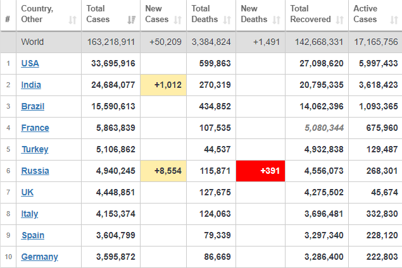Image resolution: width=402 pixels, height=268 pixels.
Task: Open the Germany country link
Action: point(39,257)
